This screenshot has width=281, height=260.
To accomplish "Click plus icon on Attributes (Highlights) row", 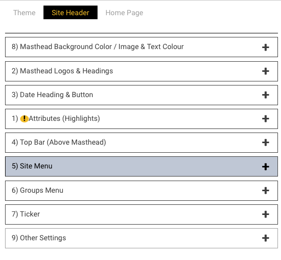I will [265, 119].
